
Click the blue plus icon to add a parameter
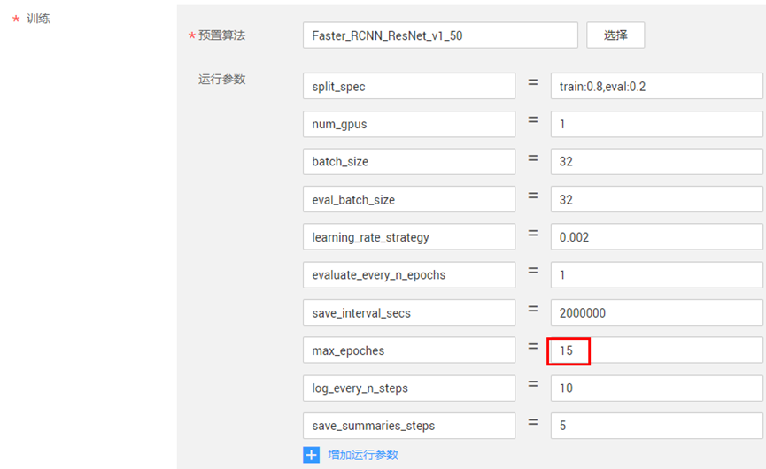(x=311, y=455)
